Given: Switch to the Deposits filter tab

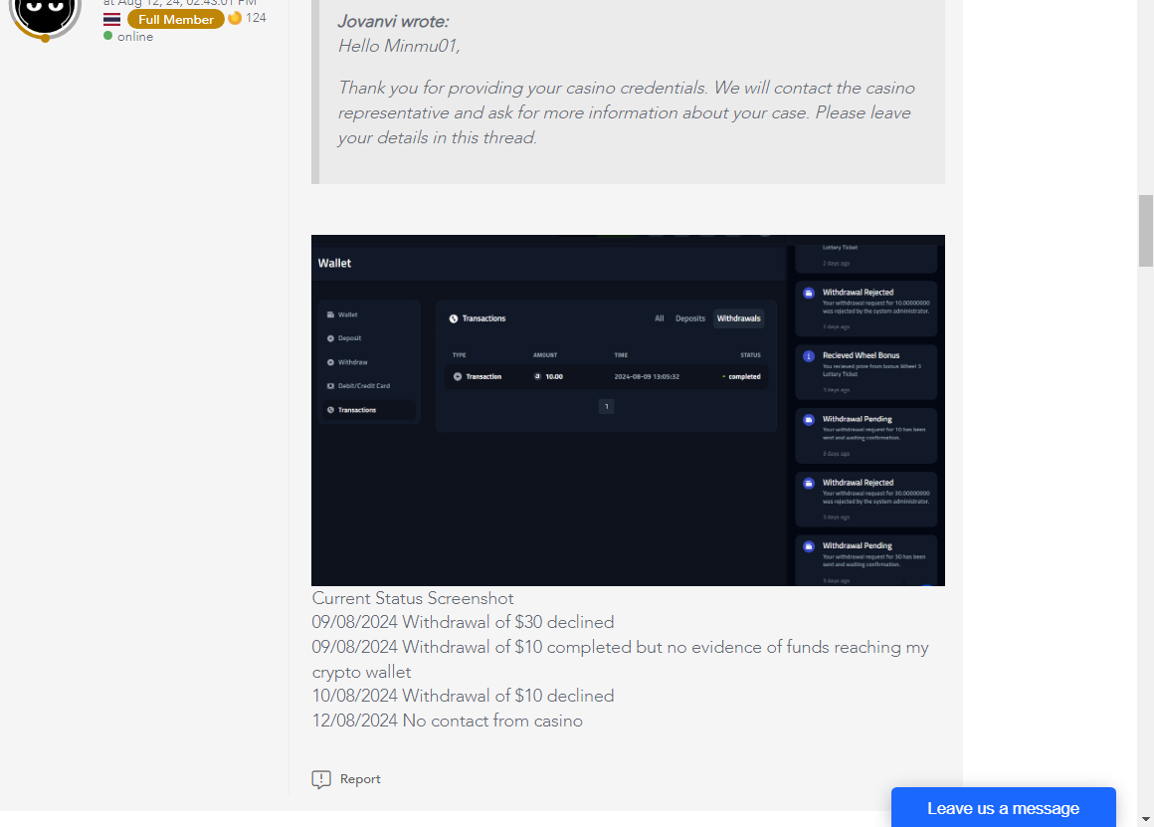Looking at the screenshot, I should coord(689,318).
